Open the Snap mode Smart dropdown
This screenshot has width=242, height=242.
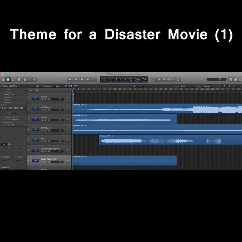(188, 86)
